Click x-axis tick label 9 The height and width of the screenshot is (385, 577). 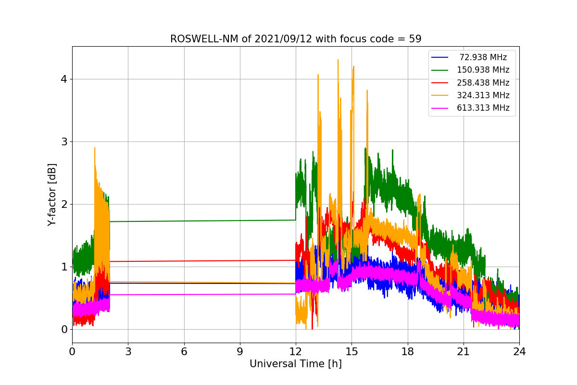tap(240, 351)
